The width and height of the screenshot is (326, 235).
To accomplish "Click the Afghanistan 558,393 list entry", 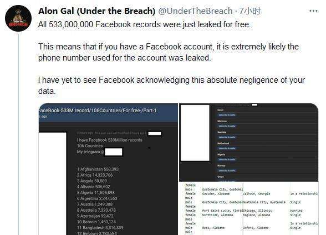I will (x=98, y=169).
